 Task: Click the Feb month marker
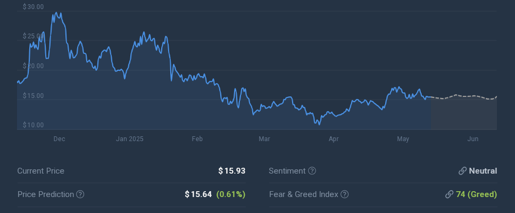tap(197, 139)
